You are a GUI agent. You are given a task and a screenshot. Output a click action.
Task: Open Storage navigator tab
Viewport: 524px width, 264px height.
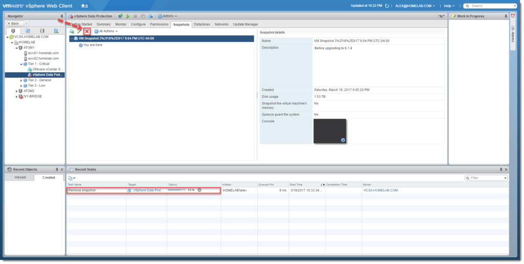point(42,31)
